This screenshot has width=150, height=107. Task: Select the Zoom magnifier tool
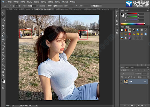(x=3, y=75)
